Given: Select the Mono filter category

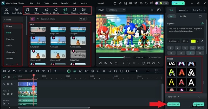Looking at the screenshot, I should (9, 46).
